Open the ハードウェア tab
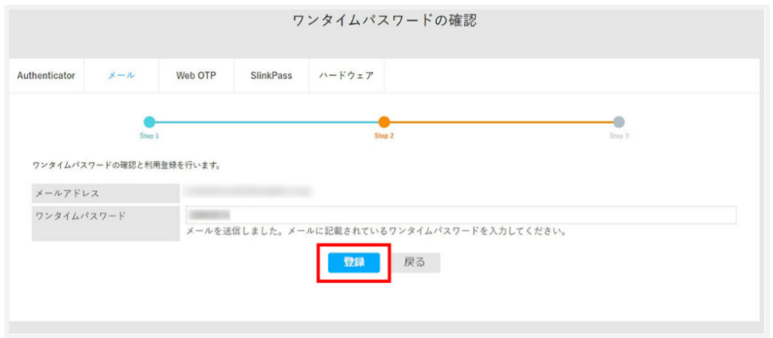 click(346, 76)
